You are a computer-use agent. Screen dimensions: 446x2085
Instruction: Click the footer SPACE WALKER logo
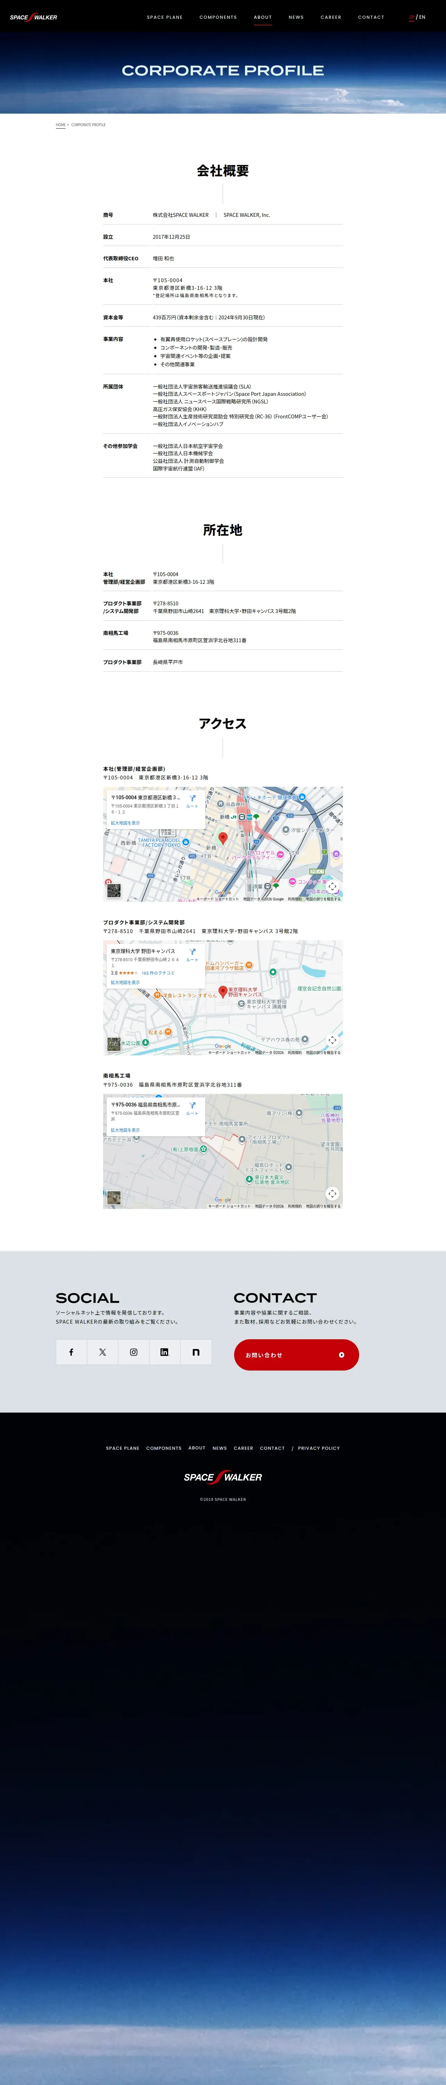coord(223,1477)
